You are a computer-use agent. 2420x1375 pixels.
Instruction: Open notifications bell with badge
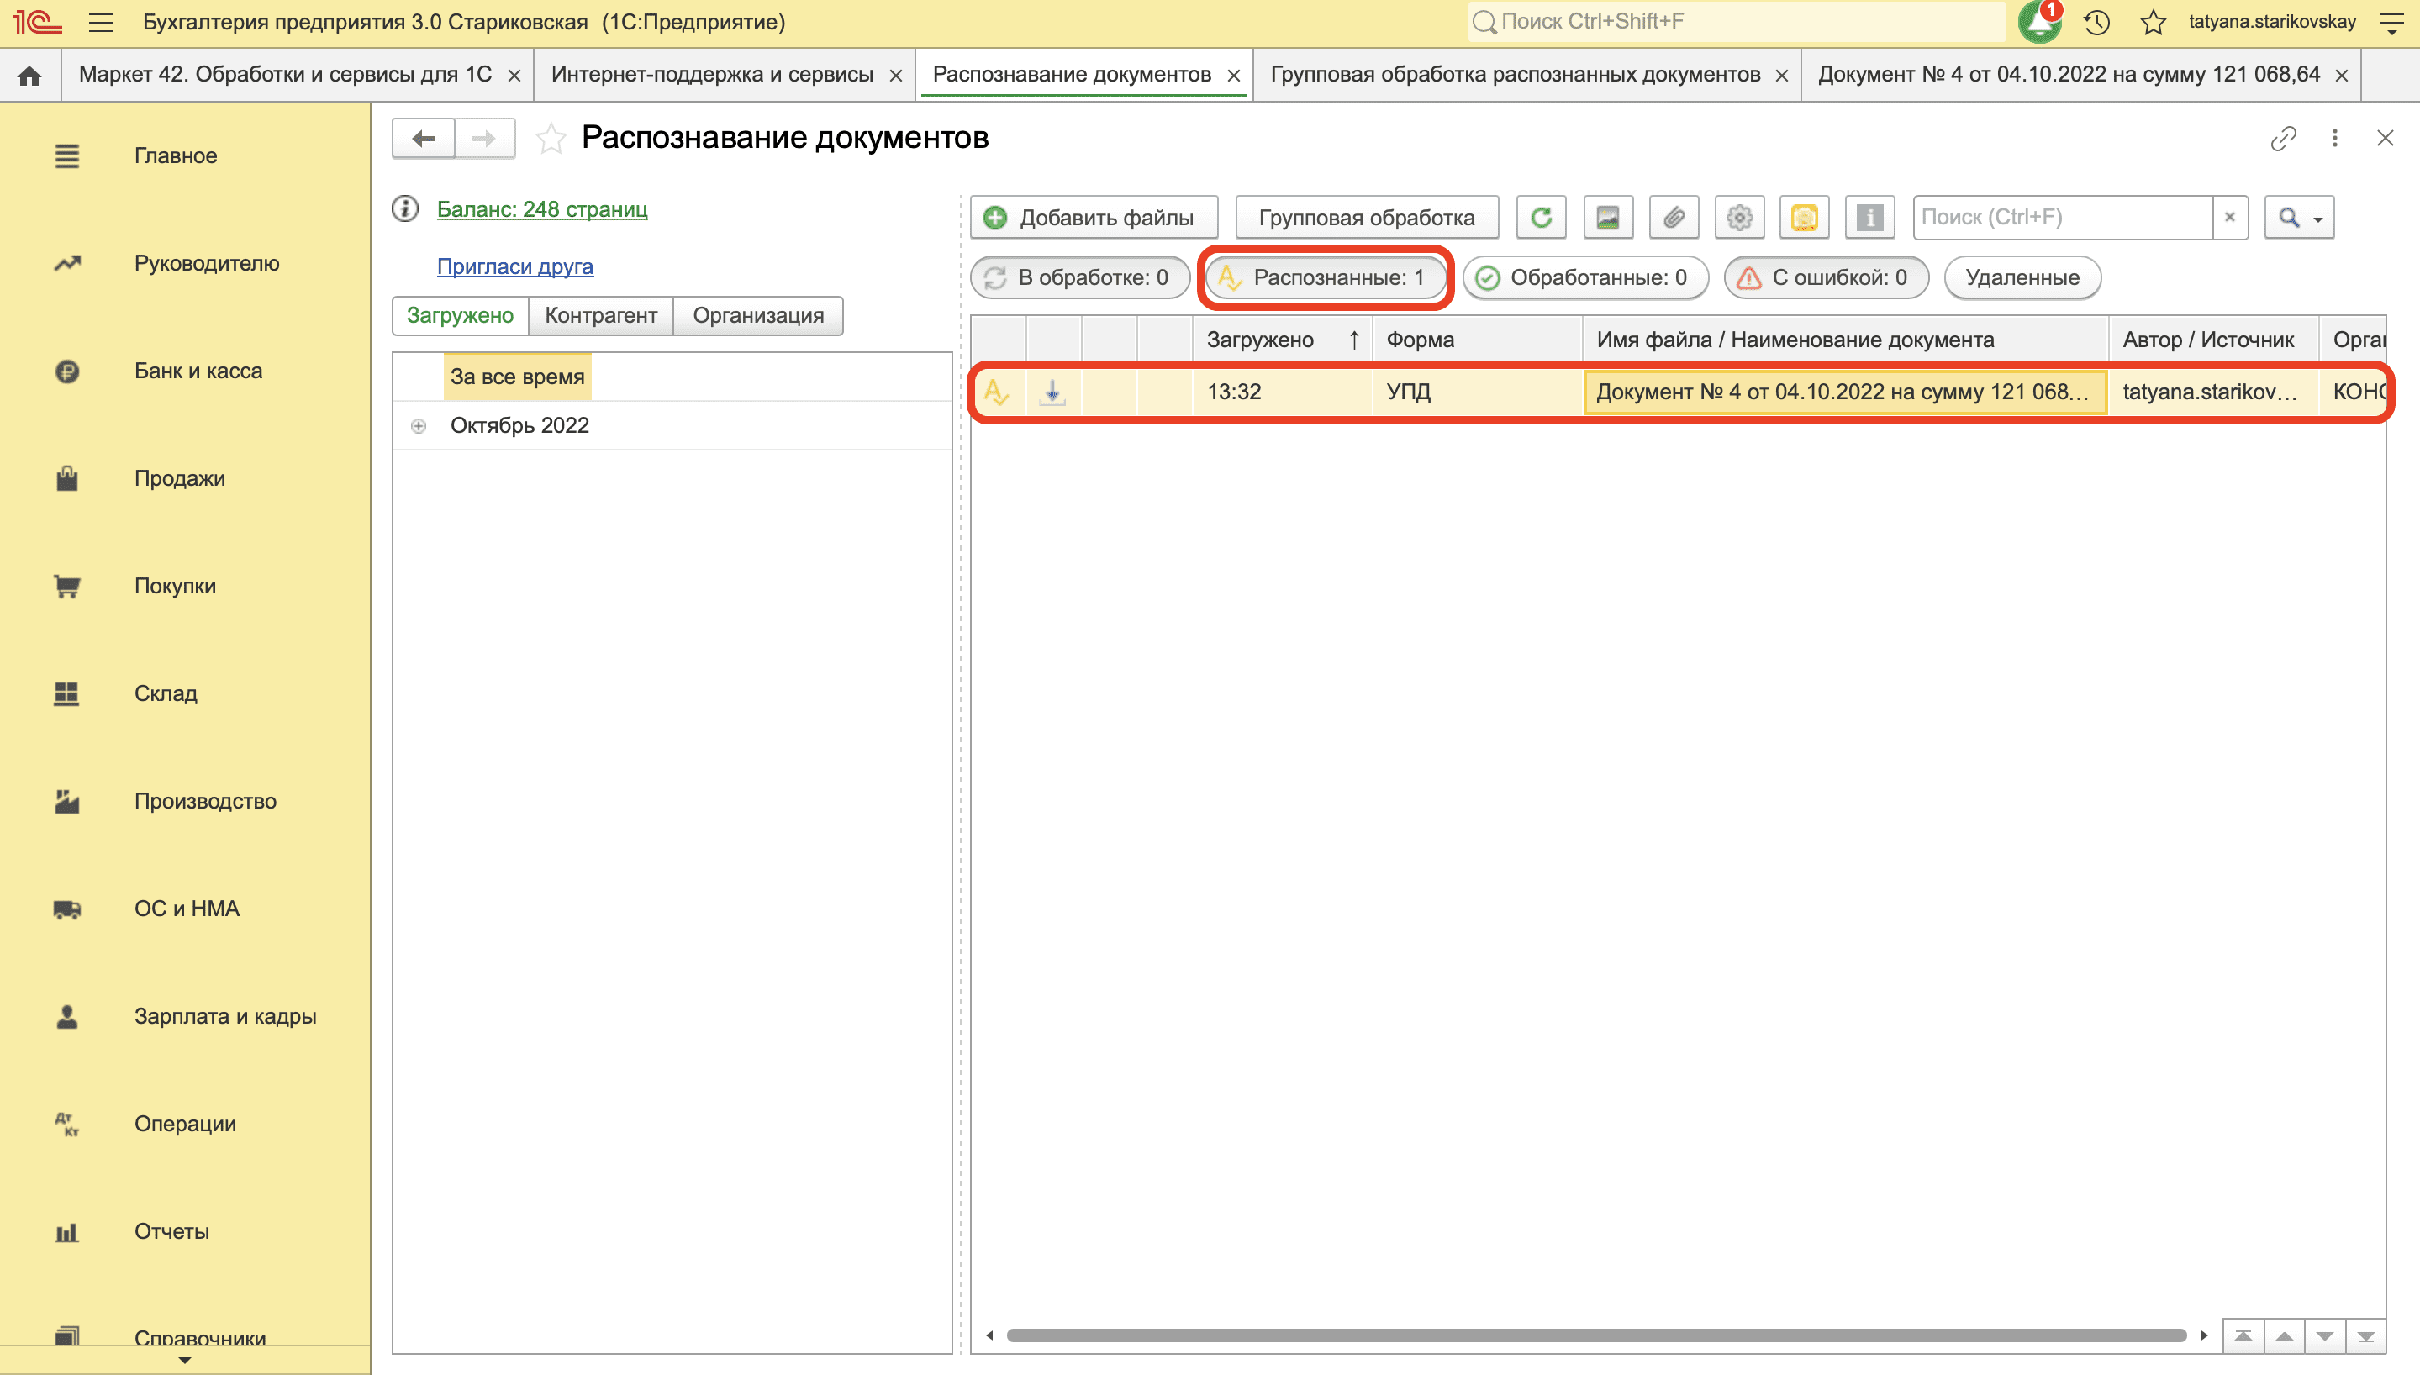click(2039, 22)
